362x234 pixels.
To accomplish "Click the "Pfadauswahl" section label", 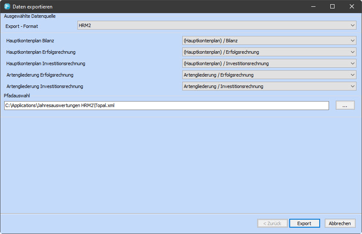I will point(16,96).
